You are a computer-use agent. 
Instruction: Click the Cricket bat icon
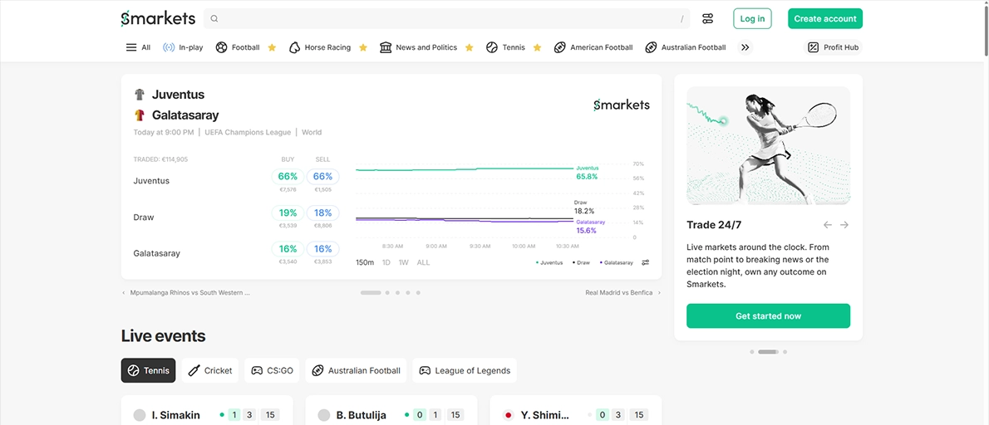[195, 370]
